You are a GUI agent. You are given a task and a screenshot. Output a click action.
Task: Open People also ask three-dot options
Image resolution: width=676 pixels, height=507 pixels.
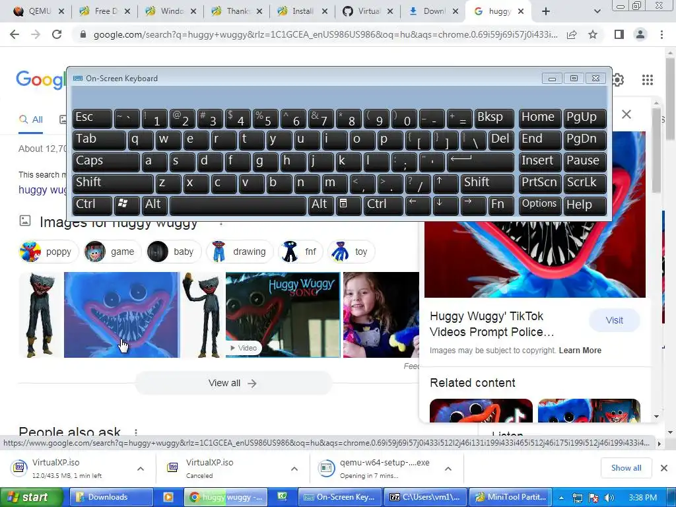[x=136, y=432]
